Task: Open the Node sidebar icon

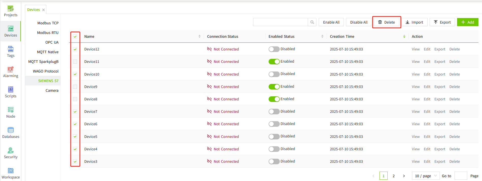Action: [11, 110]
